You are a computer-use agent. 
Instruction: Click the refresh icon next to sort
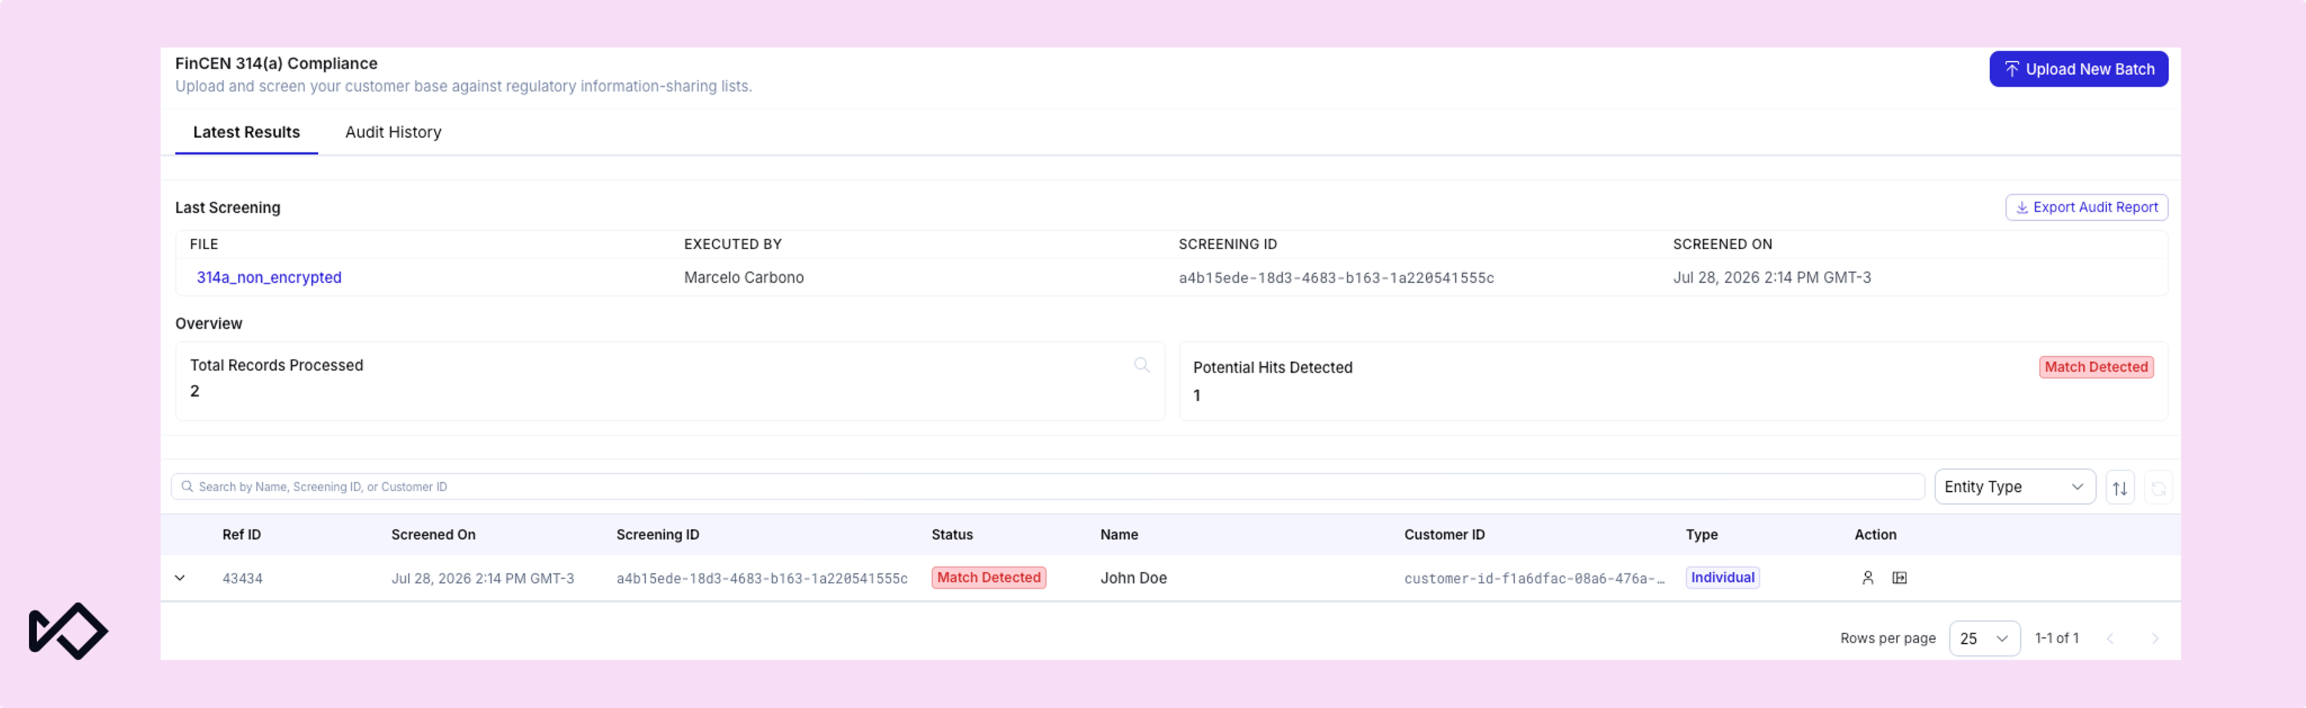pyautogui.click(x=2158, y=488)
